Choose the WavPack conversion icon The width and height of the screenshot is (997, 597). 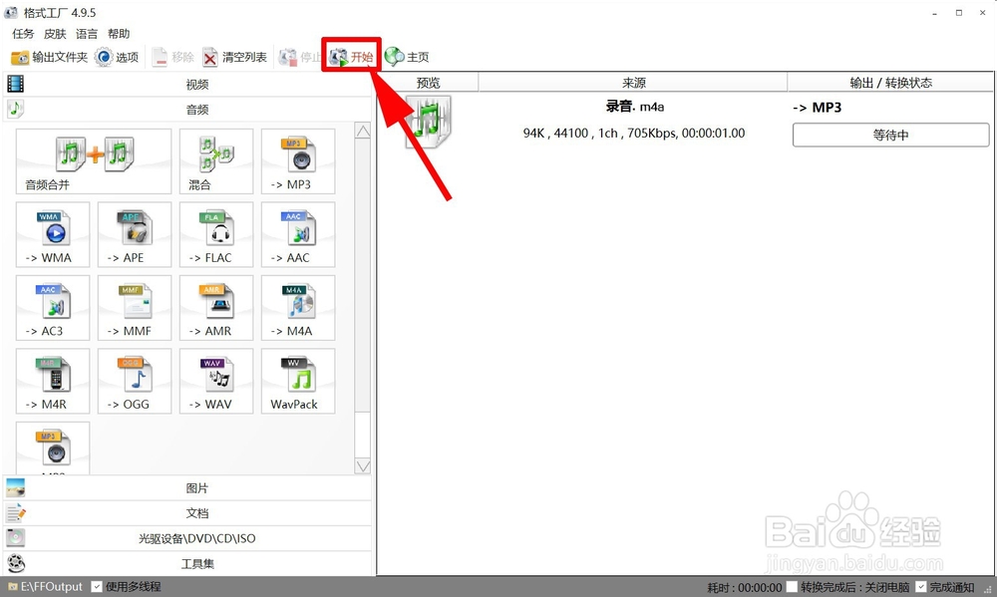click(x=298, y=381)
